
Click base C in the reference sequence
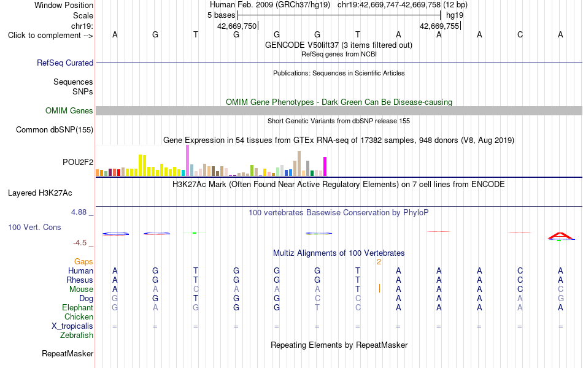click(x=520, y=34)
